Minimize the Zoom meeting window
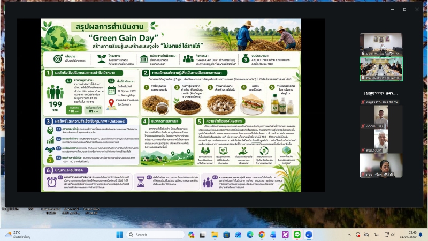428x241 pixels. (392, 9)
